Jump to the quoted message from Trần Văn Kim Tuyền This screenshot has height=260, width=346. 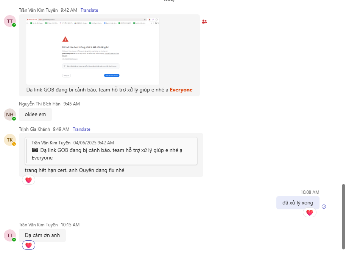111,151
